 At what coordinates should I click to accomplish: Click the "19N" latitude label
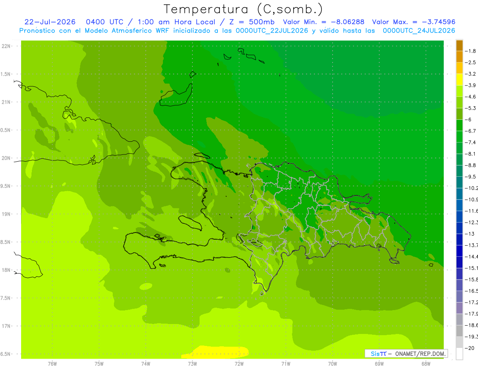click(6, 214)
